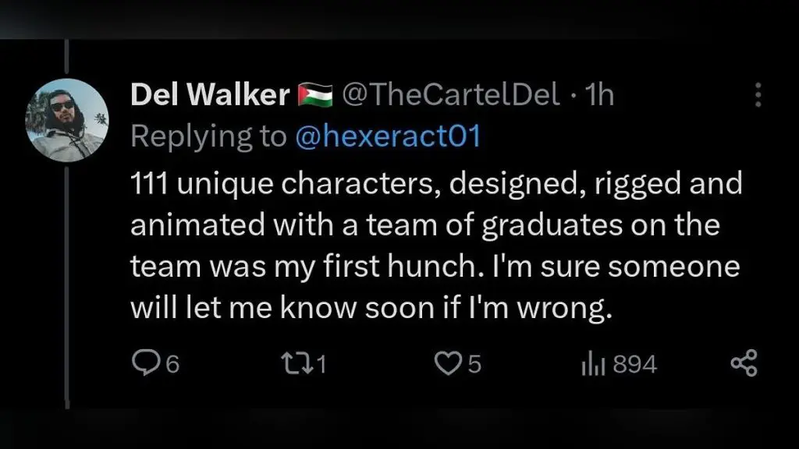Click the 1h timestamp of the tweet
Image resolution: width=799 pixels, height=449 pixels.
tap(599, 95)
